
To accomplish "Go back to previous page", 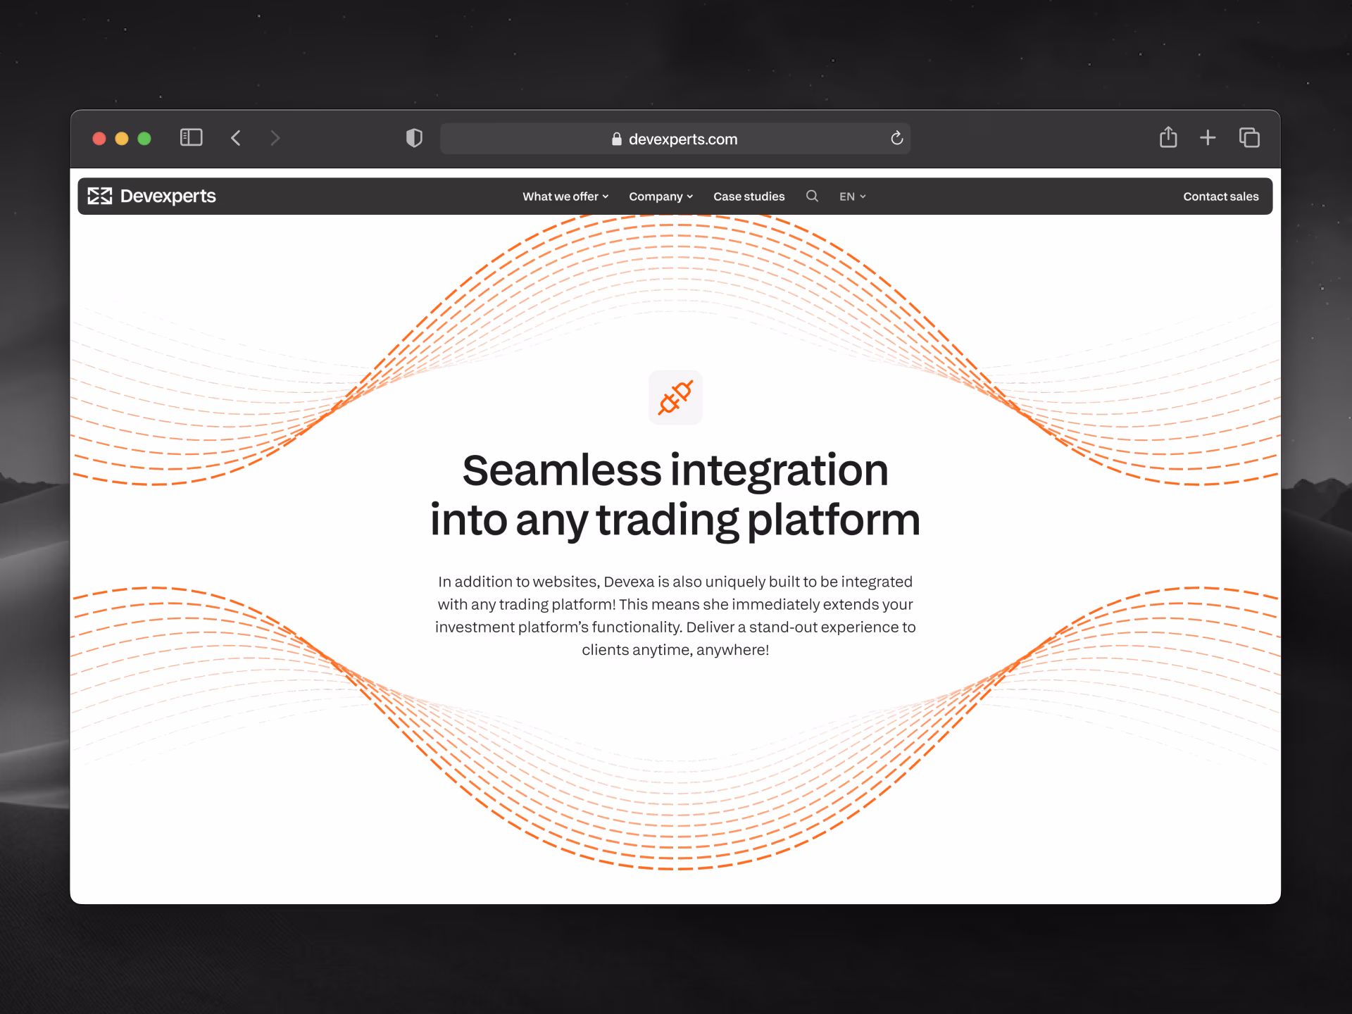I will pyautogui.click(x=236, y=138).
